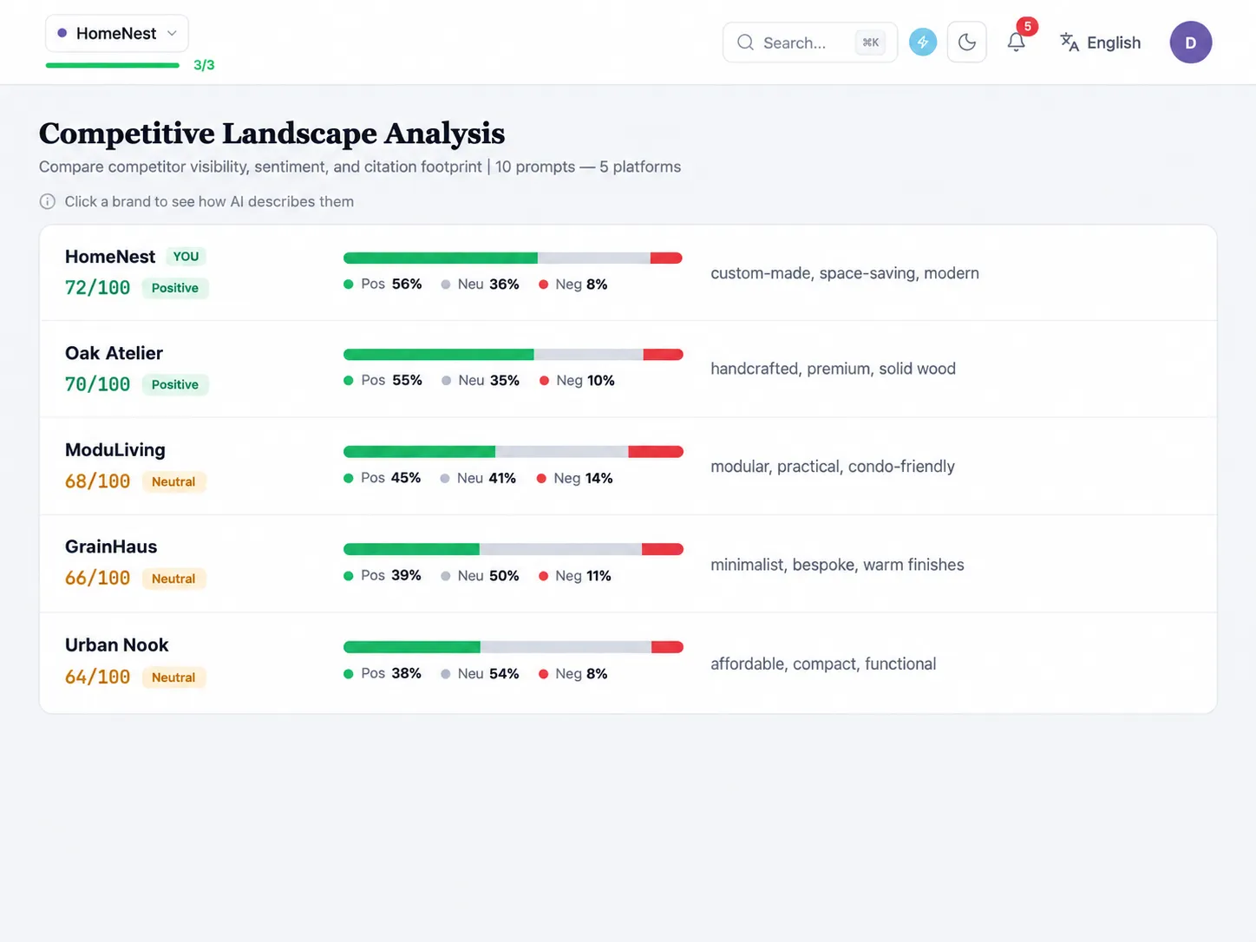Open the English language selector

pyautogui.click(x=1101, y=43)
